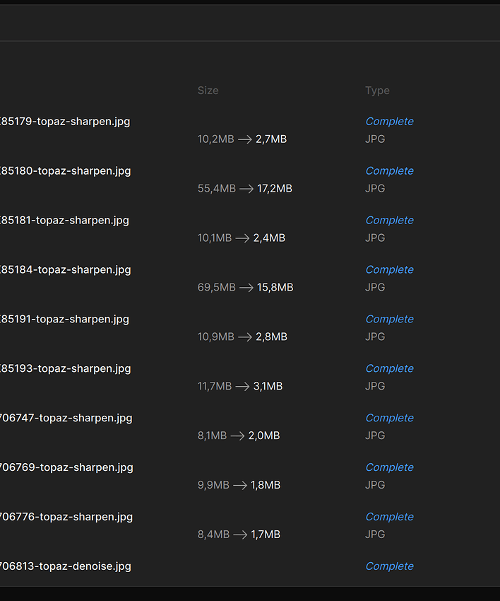This screenshot has width=500, height=601.
Task: Click the Size column header
Action: (208, 91)
